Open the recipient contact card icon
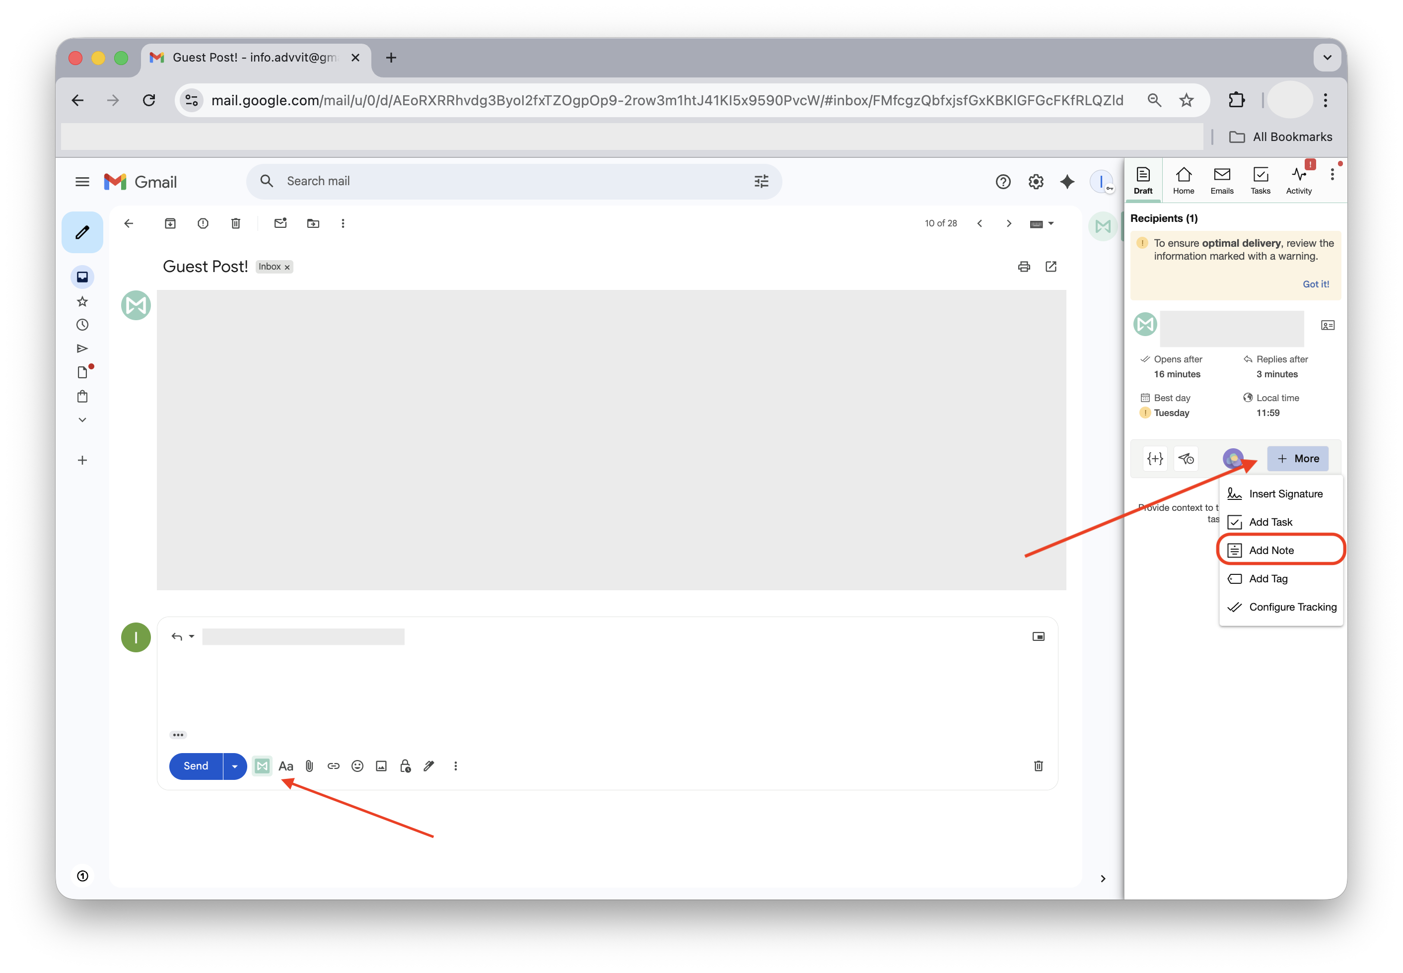Viewport: 1403px width, 973px height. click(x=1328, y=326)
